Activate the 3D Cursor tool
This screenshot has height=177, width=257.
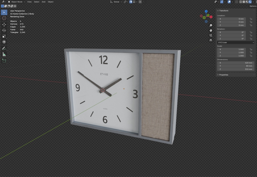tap(4, 18)
